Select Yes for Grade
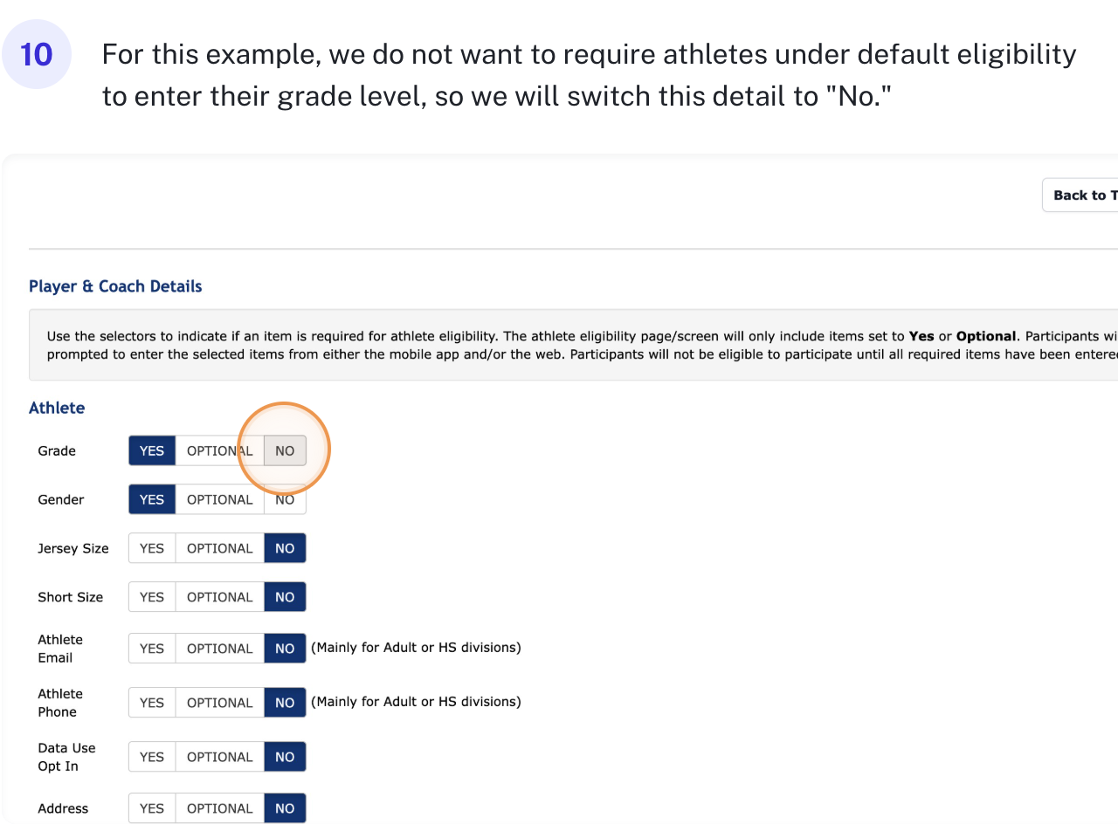The image size is (1118, 838). point(152,450)
